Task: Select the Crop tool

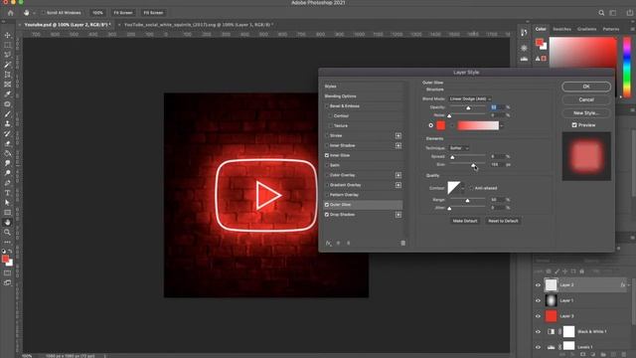Action: click(x=7, y=75)
